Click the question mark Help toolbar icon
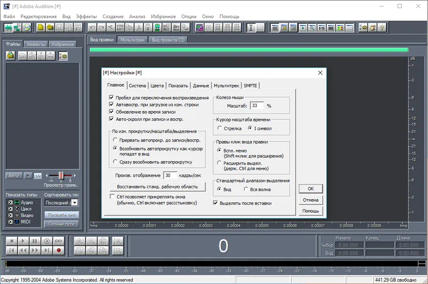 (381, 28)
